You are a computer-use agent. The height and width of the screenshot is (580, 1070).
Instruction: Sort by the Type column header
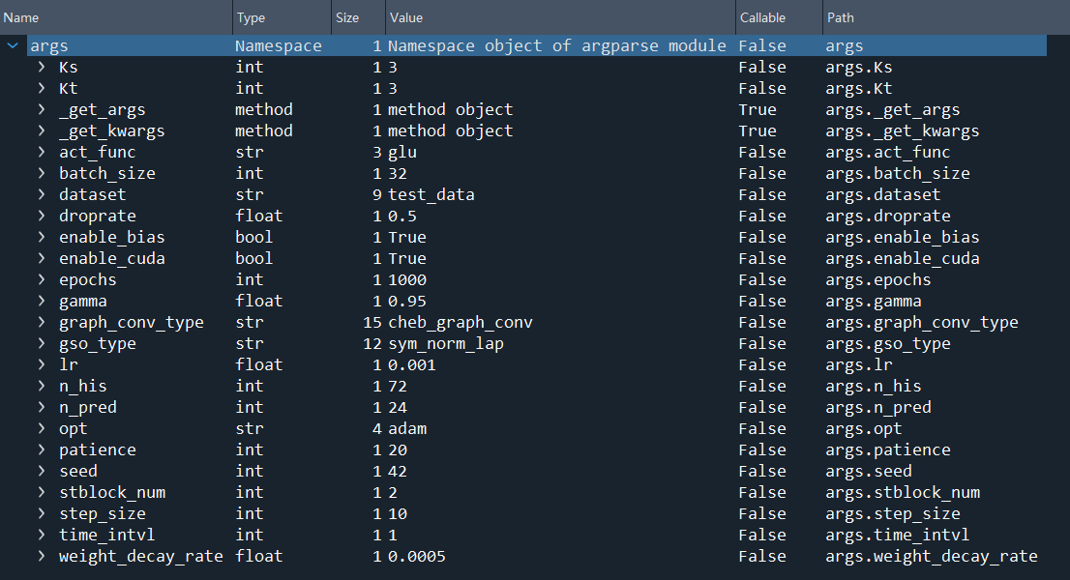tap(251, 17)
